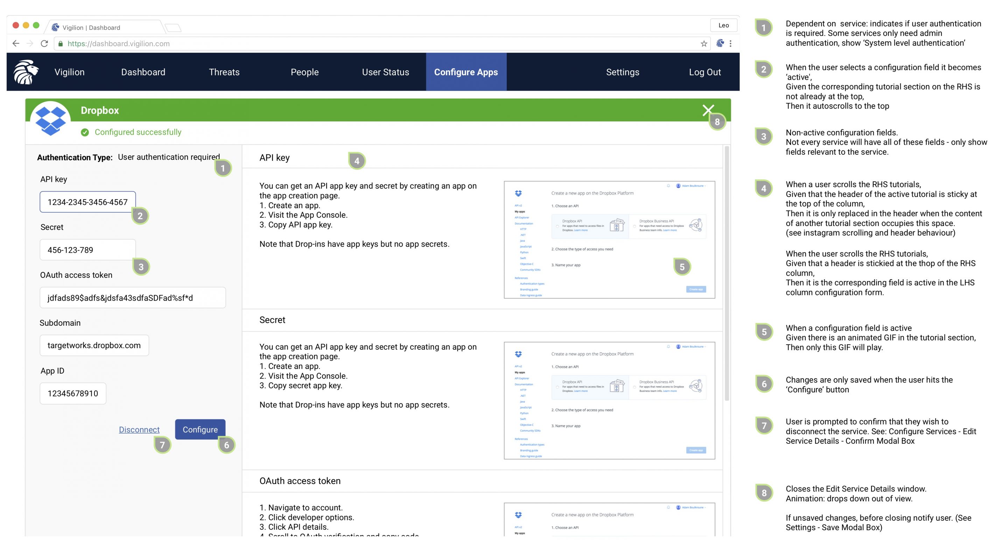The width and height of the screenshot is (1008, 549).
Task: Click the API key input field
Action: point(87,202)
